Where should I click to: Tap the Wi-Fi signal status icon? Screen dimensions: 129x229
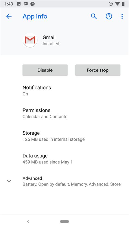tap(117, 4)
